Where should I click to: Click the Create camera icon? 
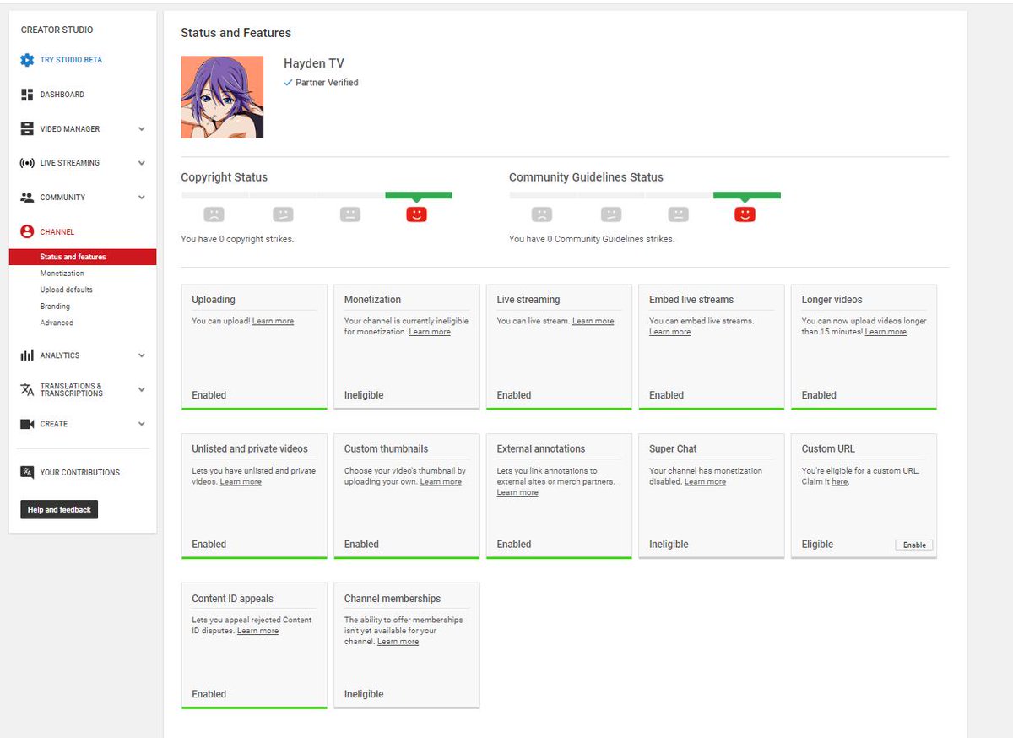point(27,424)
